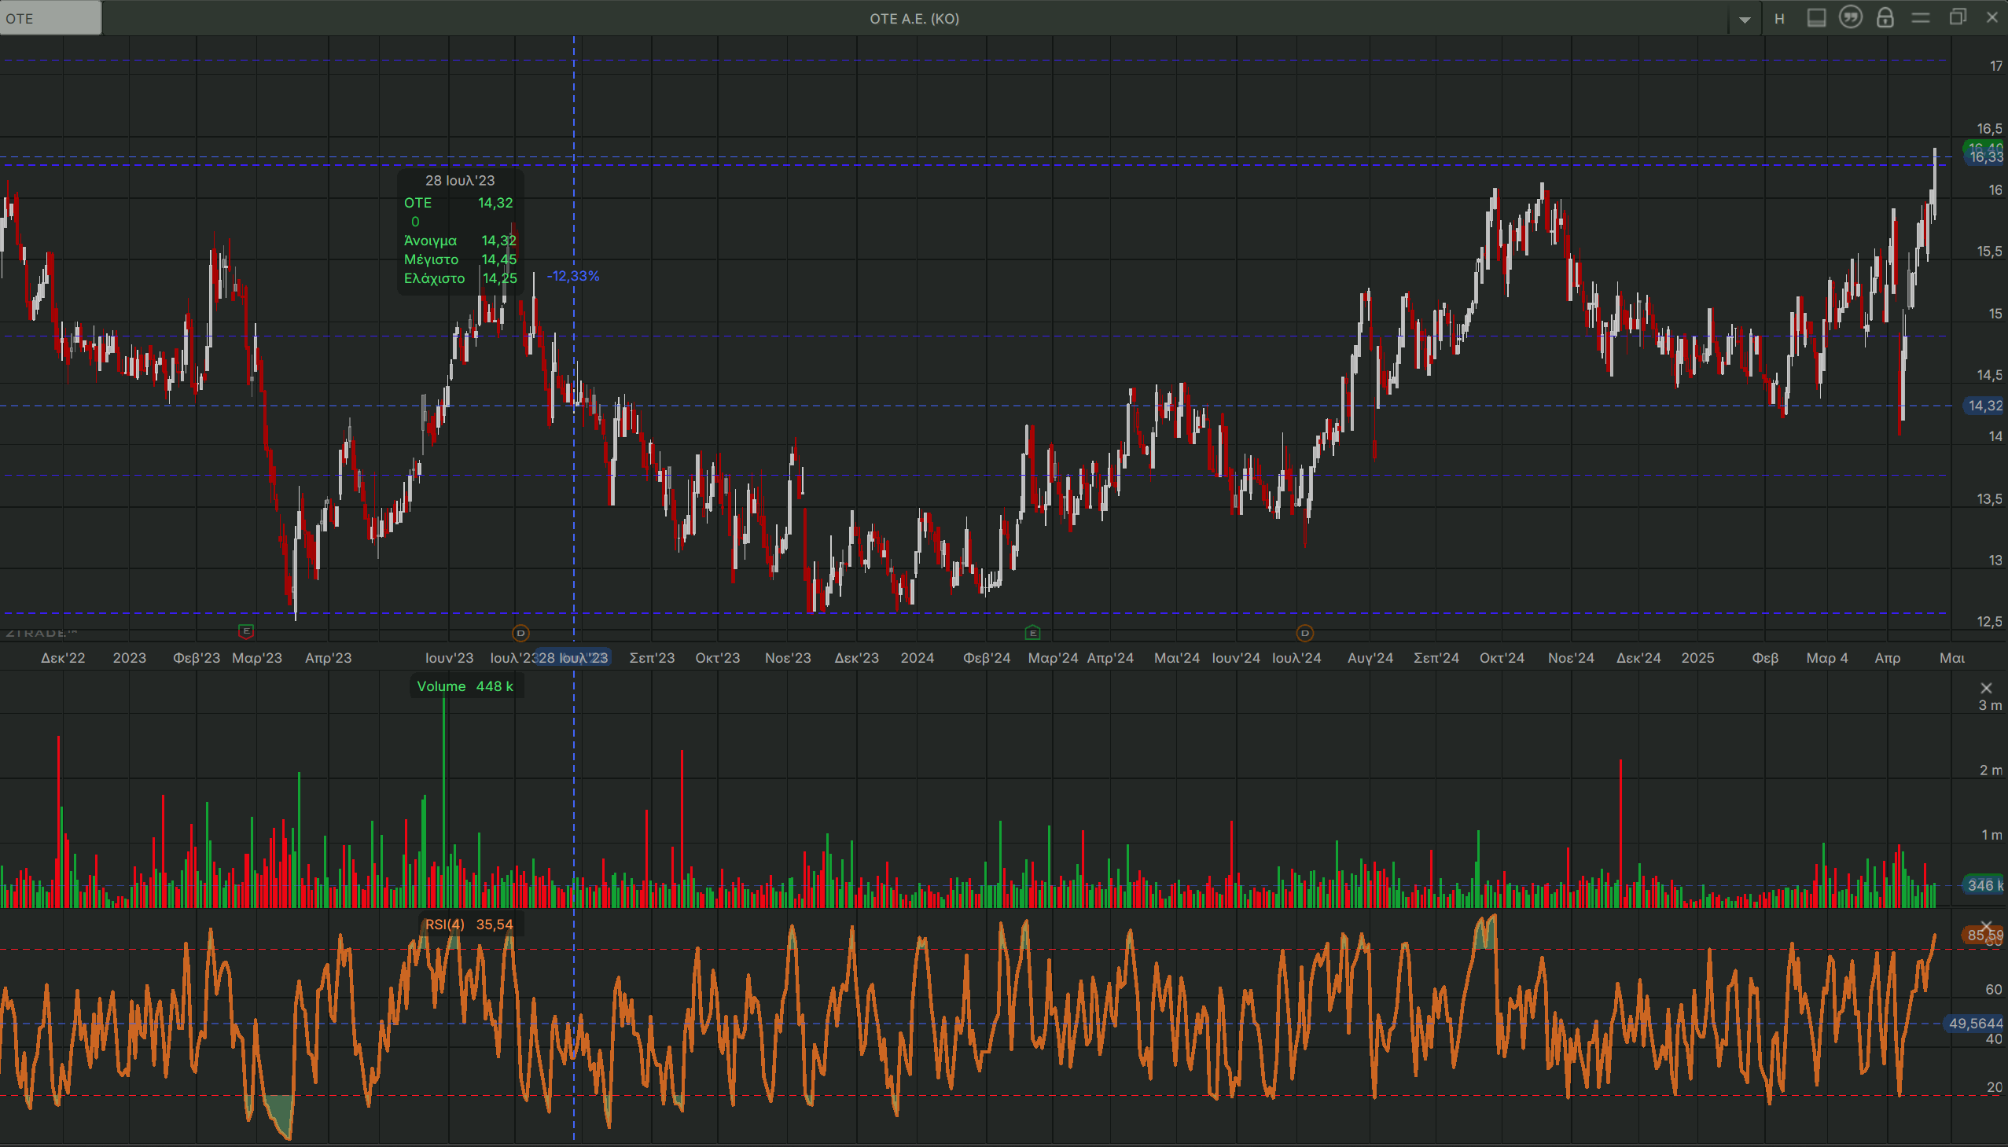This screenshot has width=2008, height=1147.
Task: Click the Φεβ'23 date axis label
Action: (196, 658)
